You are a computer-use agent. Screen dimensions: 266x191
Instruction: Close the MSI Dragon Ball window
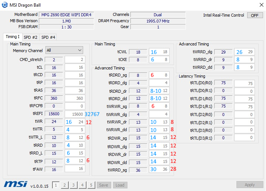(262, 5)
